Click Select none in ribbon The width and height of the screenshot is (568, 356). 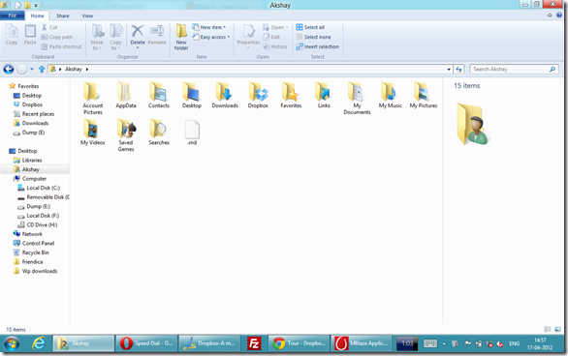click(x=314, y=37)
